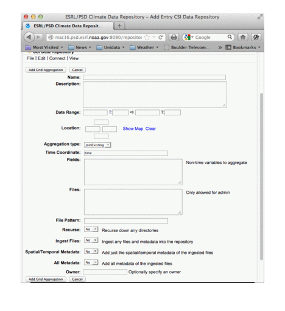This screenshot has width=285, height=311.
Task: Click the Location west input box
Action: [x=93, y=129]
